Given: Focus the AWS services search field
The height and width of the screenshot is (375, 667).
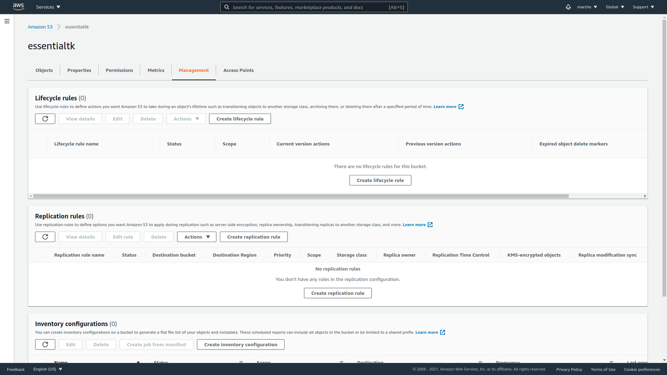Looking at the screenshot, I should pyautogui.click(x=314, y=7).
